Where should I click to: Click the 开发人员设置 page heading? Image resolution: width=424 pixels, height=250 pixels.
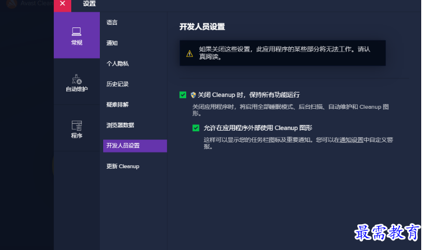pos(202,27)
